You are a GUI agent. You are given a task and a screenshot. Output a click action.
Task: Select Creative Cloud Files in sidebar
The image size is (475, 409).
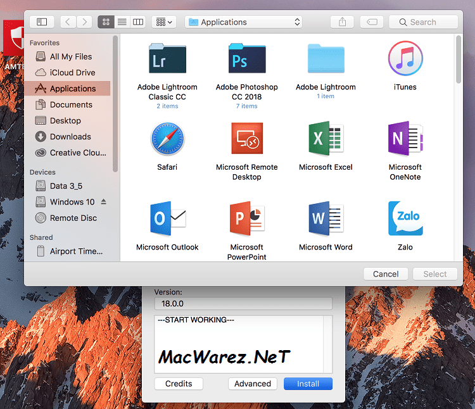67,153
